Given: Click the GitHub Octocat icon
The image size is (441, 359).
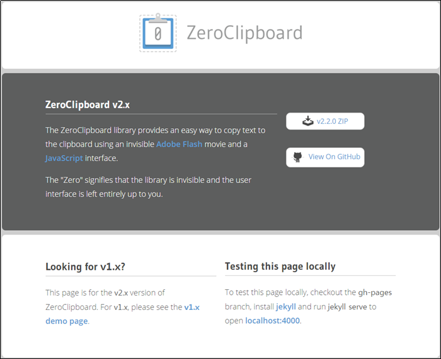Looking at the screenshot, I should click(297, 157).
